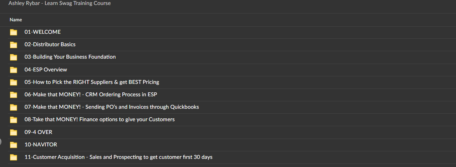Open the 01-WELCOME folder name
Screen dimensions: 456x167
42,32
